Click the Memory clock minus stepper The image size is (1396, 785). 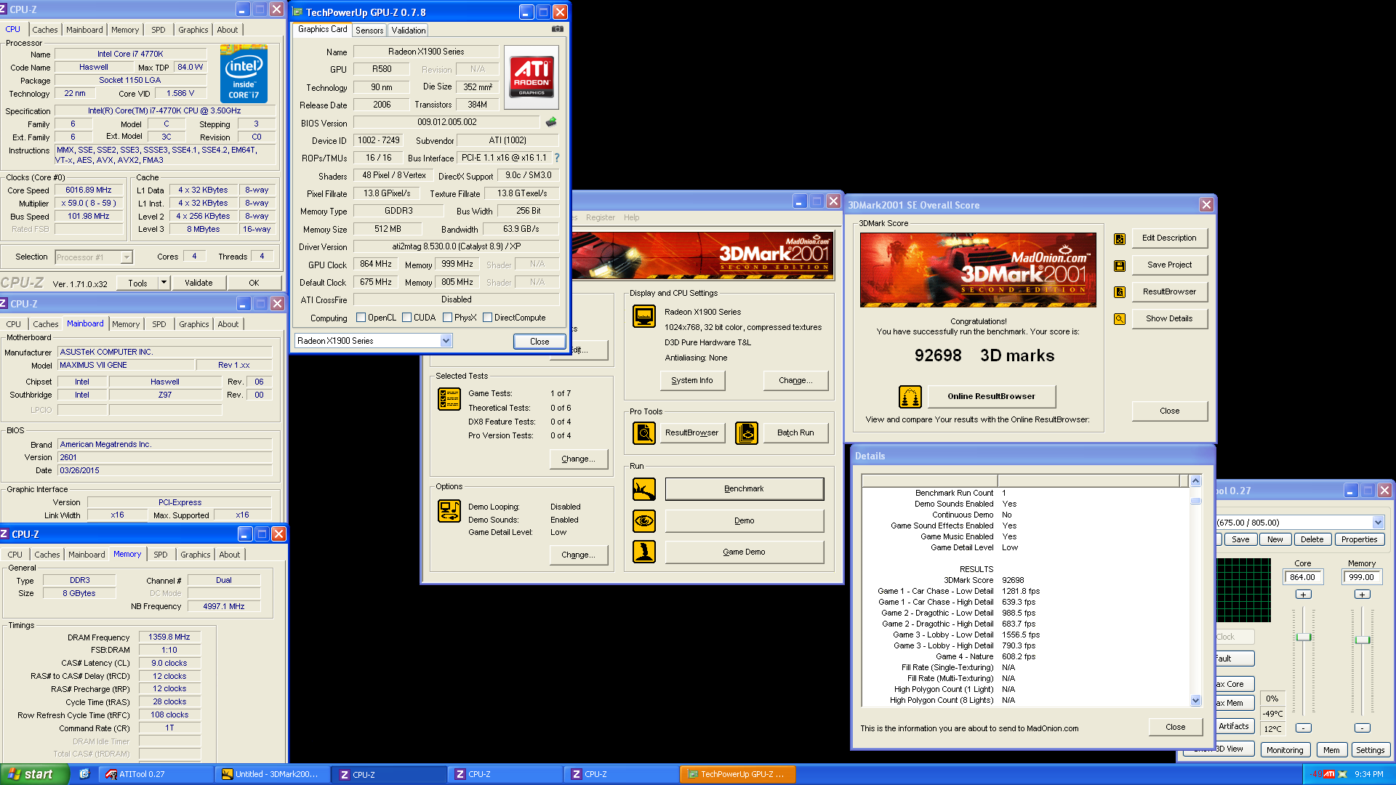click(1363, 728)
